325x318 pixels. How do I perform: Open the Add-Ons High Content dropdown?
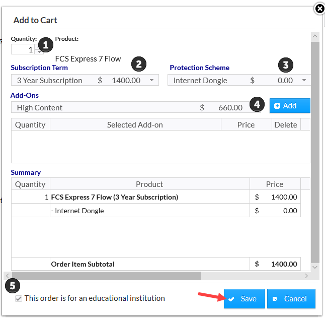click(136, 107)
